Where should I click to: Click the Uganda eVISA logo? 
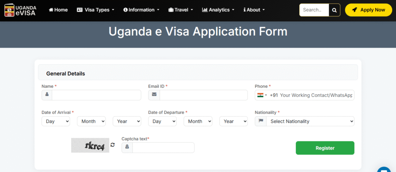coord(20,10)
